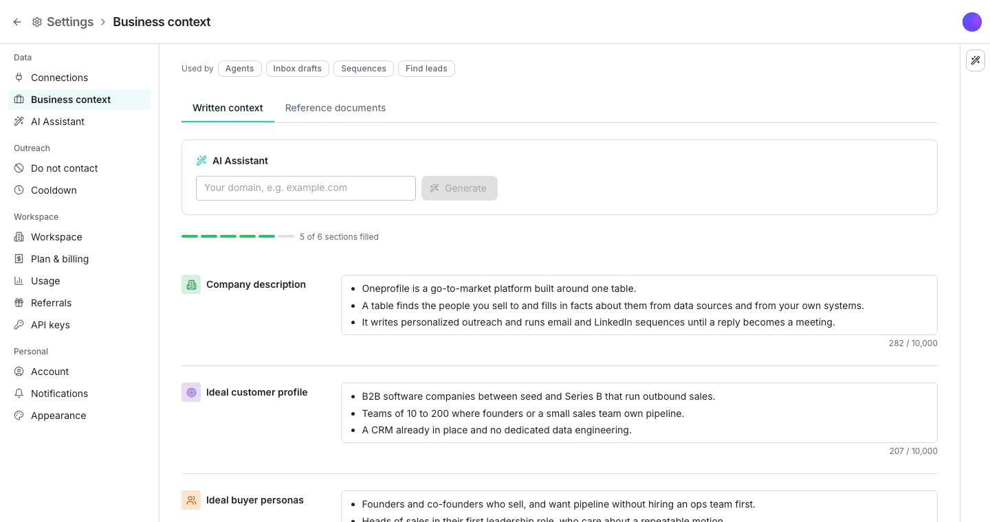Open the Account page

point(79,372)
